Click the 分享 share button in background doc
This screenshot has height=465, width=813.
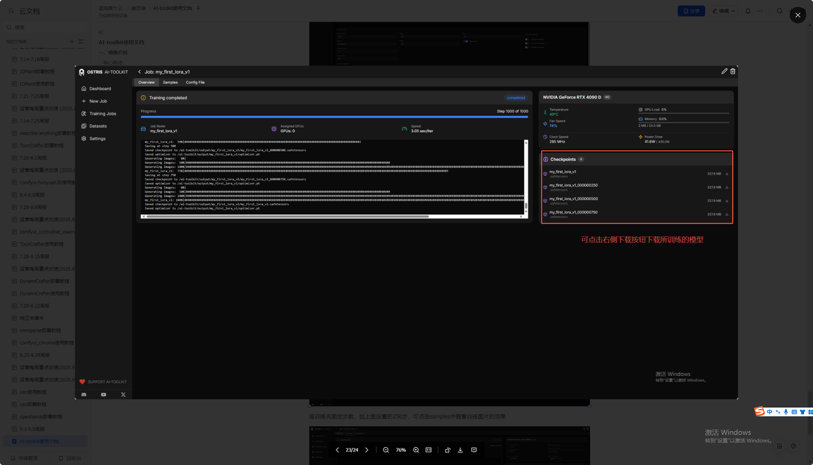coord(691,11)
